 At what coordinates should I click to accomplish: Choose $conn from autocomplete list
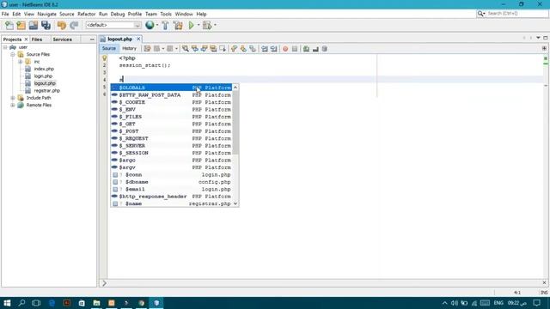pos(171,174)
